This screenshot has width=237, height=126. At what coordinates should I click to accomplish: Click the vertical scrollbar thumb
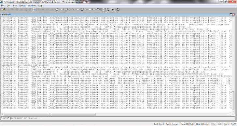[x=233, y=100]
